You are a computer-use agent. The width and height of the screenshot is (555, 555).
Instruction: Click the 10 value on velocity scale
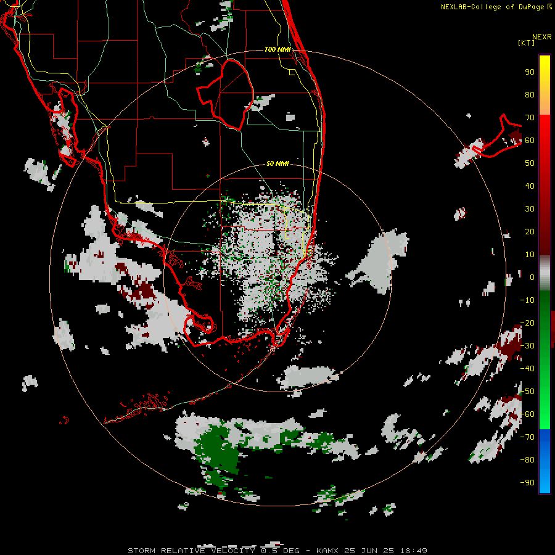(530, 255)
